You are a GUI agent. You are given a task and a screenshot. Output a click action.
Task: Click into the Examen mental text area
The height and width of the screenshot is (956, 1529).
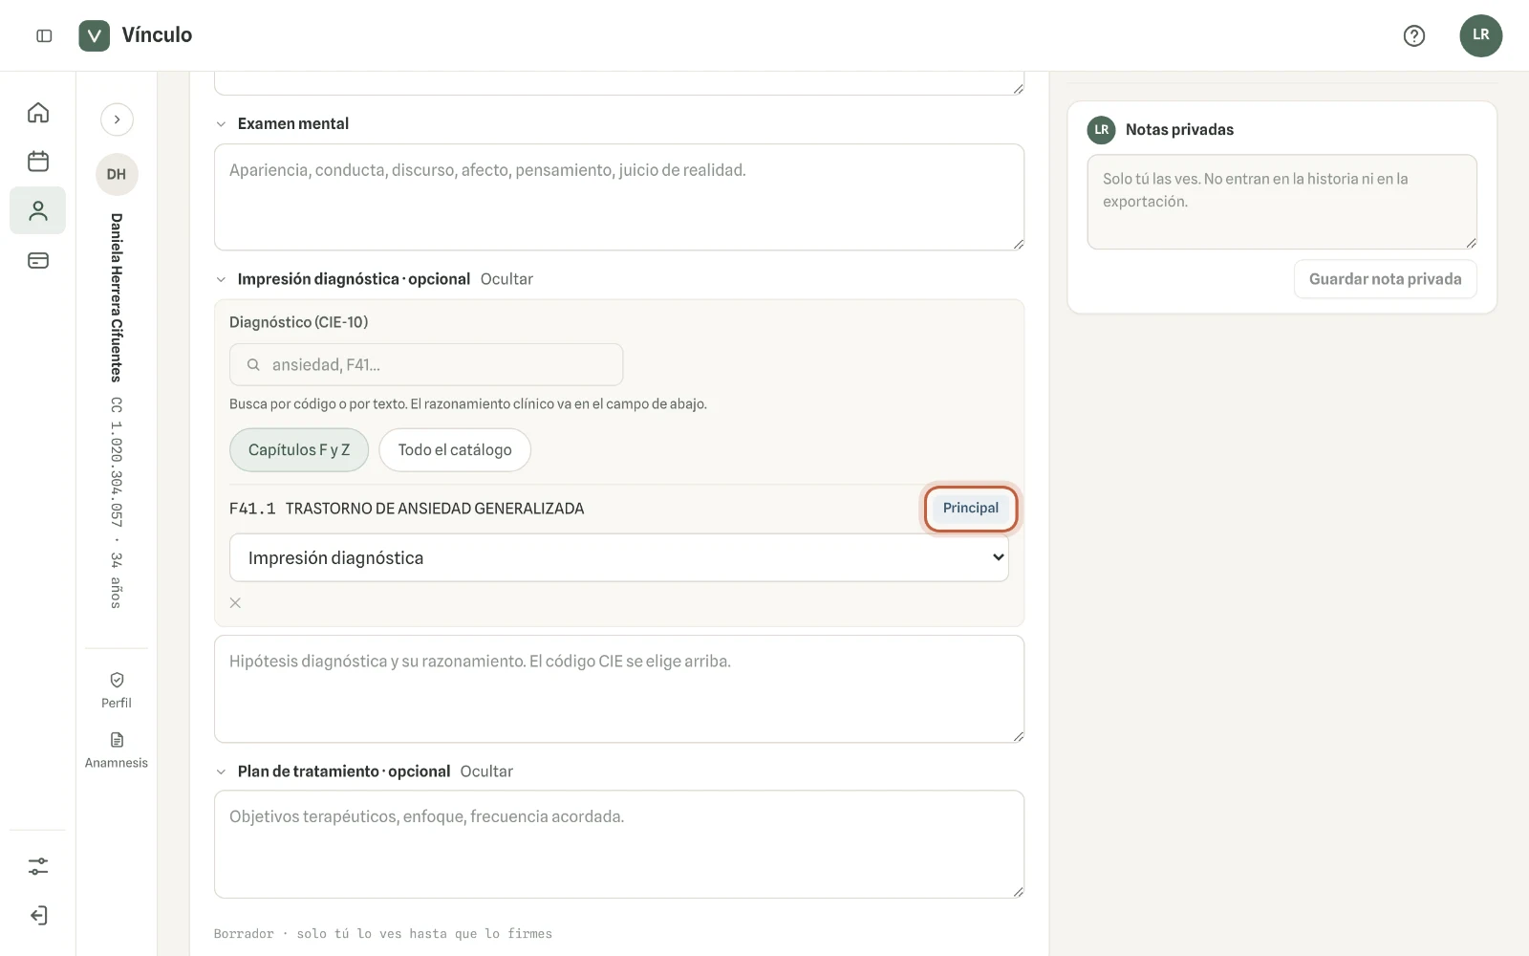619,197
